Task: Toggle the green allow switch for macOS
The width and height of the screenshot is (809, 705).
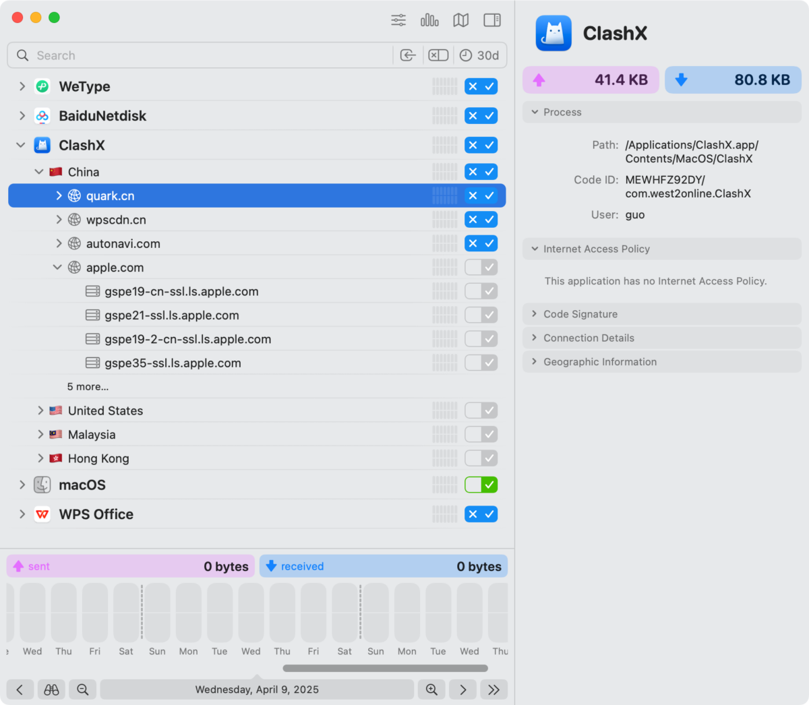Action: click(x=481, y=485)
